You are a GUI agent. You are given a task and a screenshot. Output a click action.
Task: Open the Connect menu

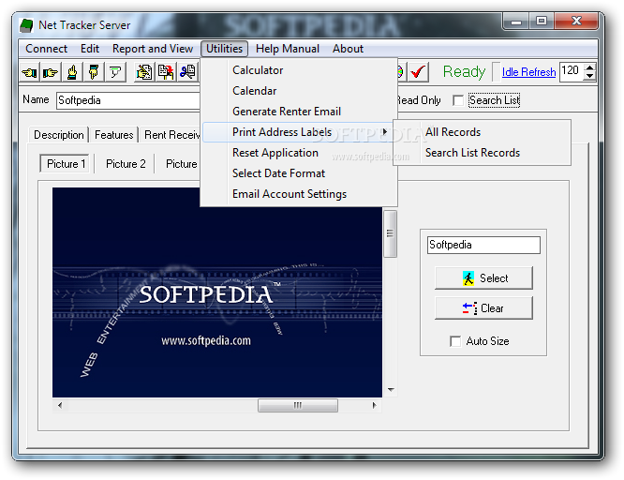(46, 49)
